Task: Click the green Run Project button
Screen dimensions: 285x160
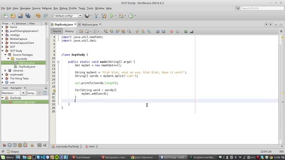Action: tap(112, 16)
